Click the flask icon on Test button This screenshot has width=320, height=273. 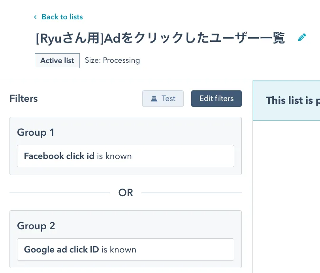(154, 99)
